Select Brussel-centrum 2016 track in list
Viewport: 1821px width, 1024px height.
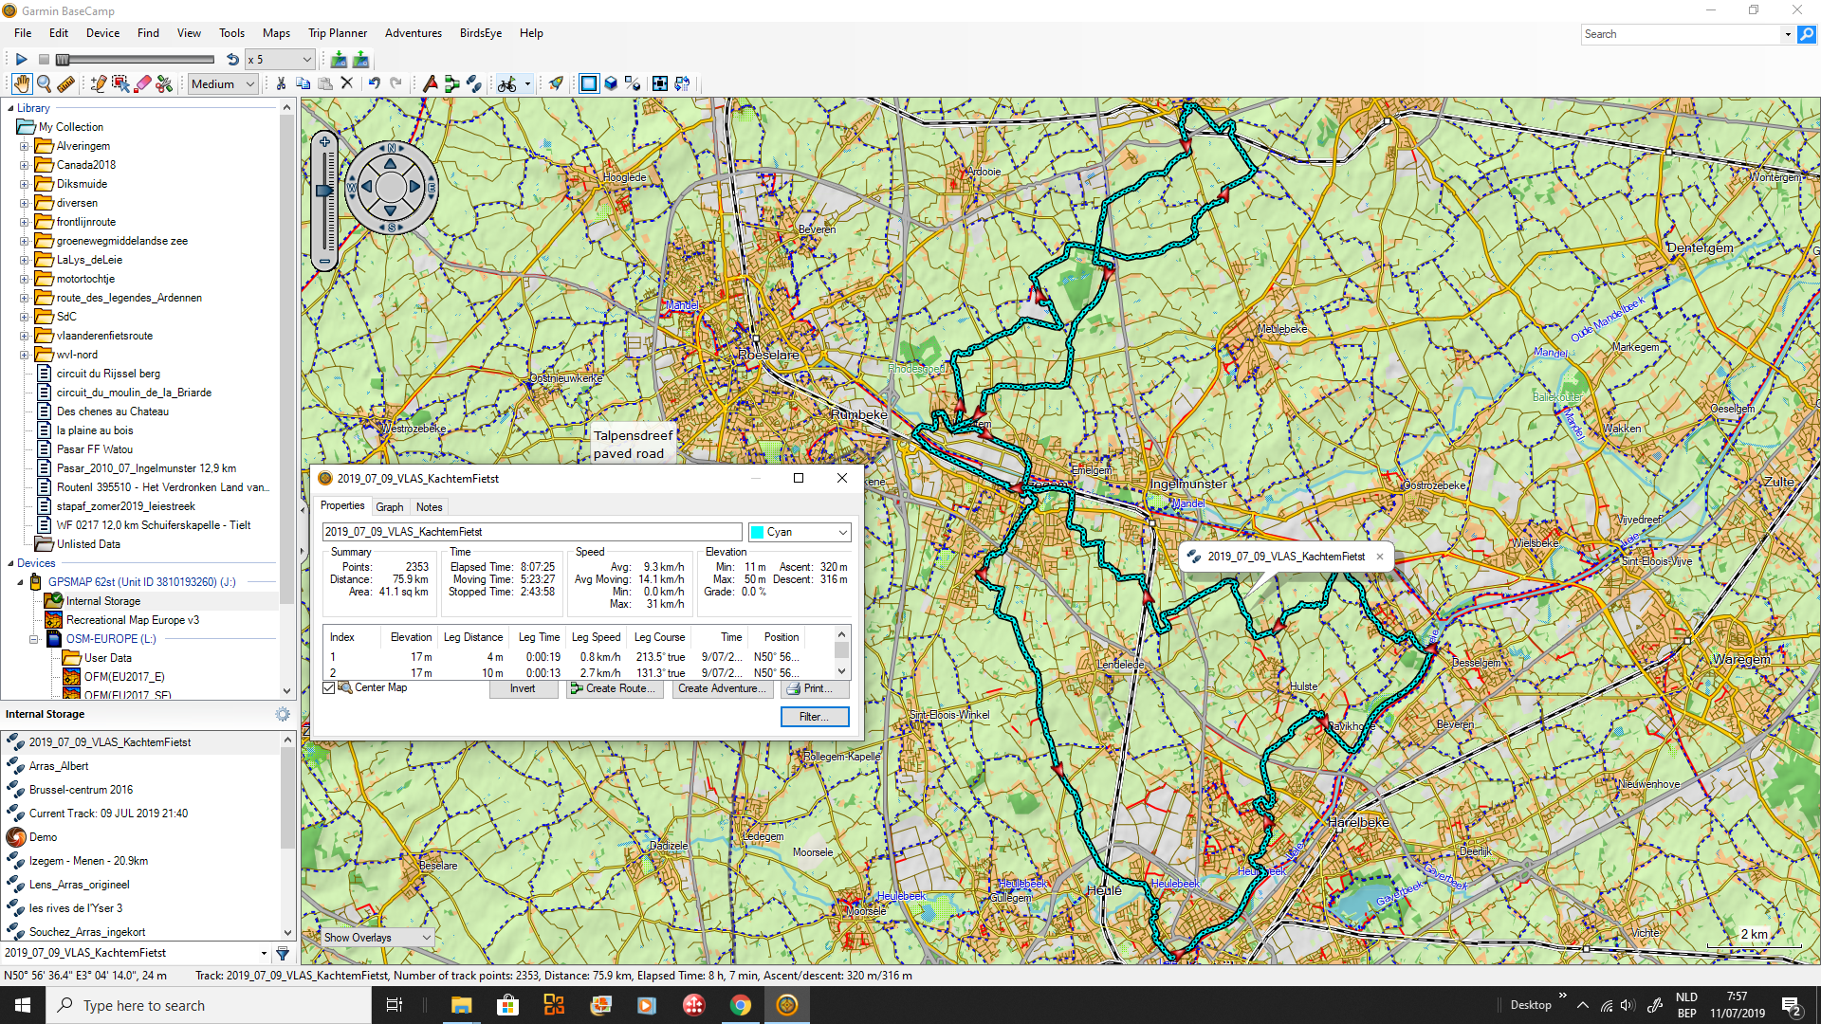pyautogui.click(x=81, y=790)
